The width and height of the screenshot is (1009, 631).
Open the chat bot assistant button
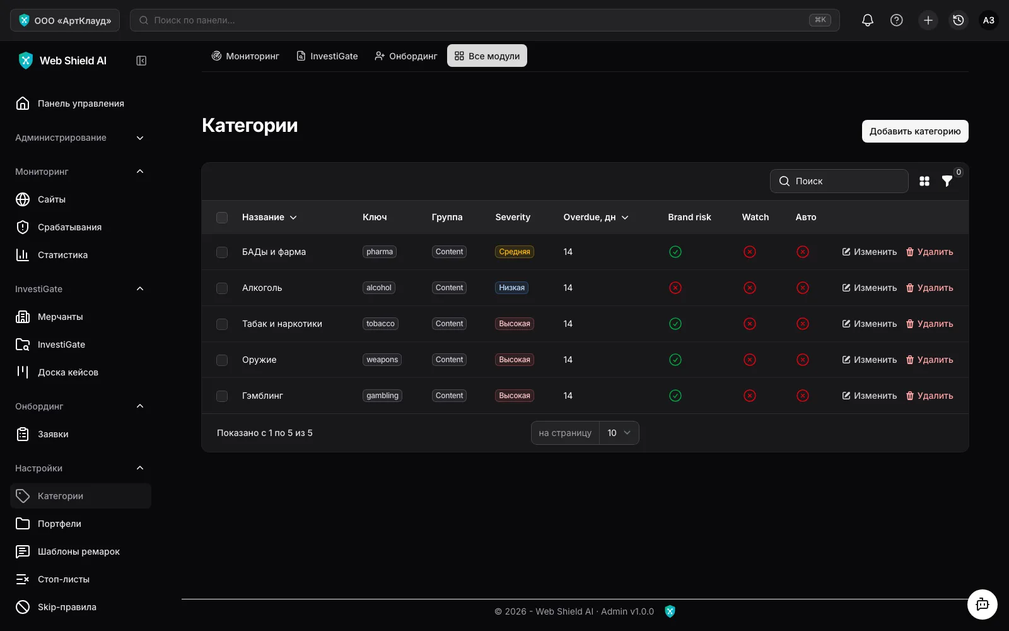click(983, 604)
